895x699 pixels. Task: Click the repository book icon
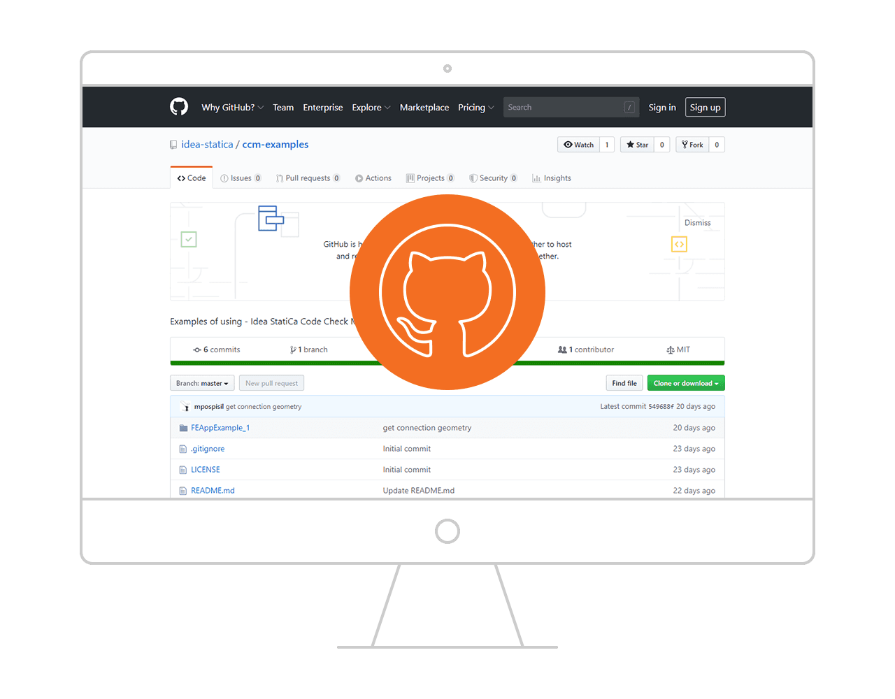point(173,145)
